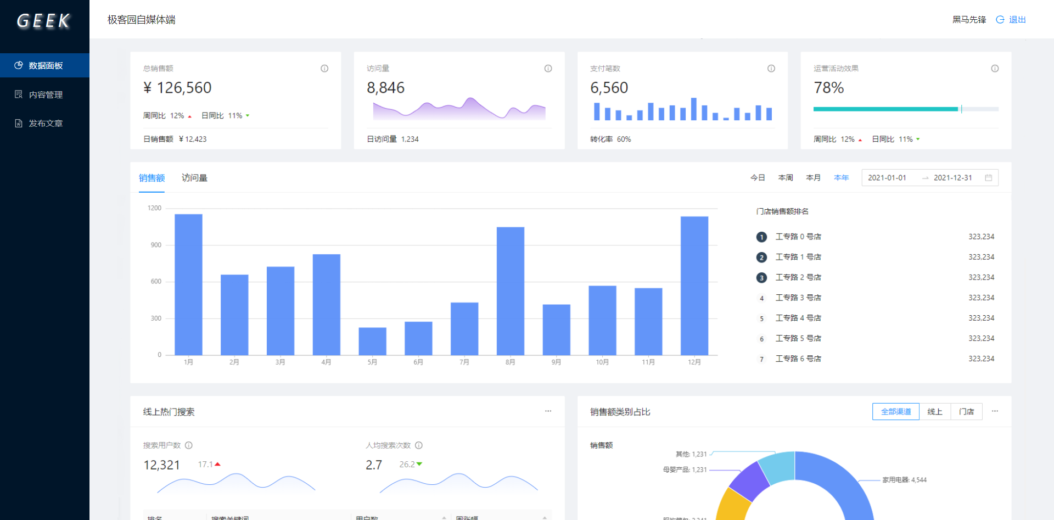The height and width of the screenshot is (520, 1054).
Task: Select the 门店 channel option
Action: click(967, 411)
